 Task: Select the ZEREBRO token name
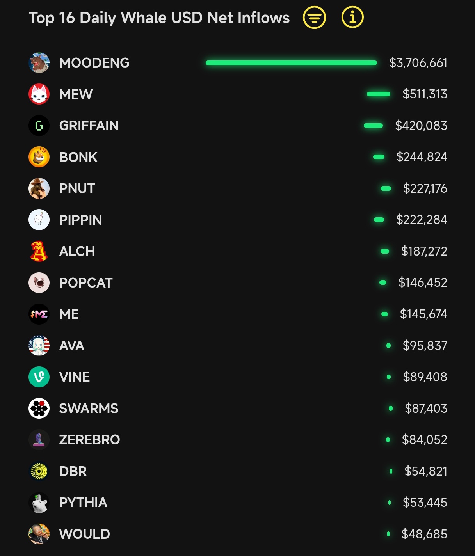tap(89, 440)
